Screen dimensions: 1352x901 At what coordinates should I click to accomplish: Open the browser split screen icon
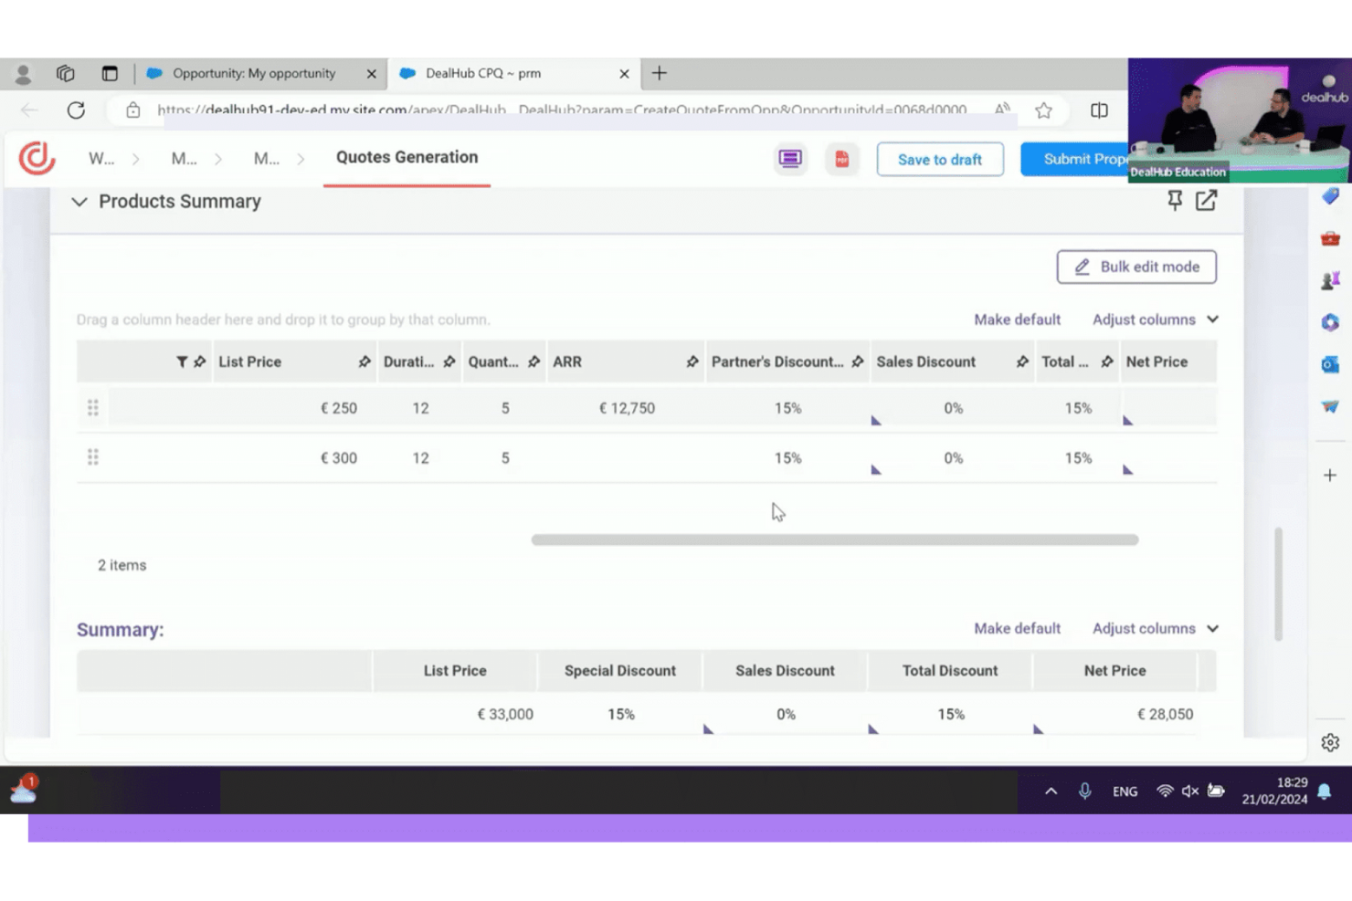(1099, 110)
